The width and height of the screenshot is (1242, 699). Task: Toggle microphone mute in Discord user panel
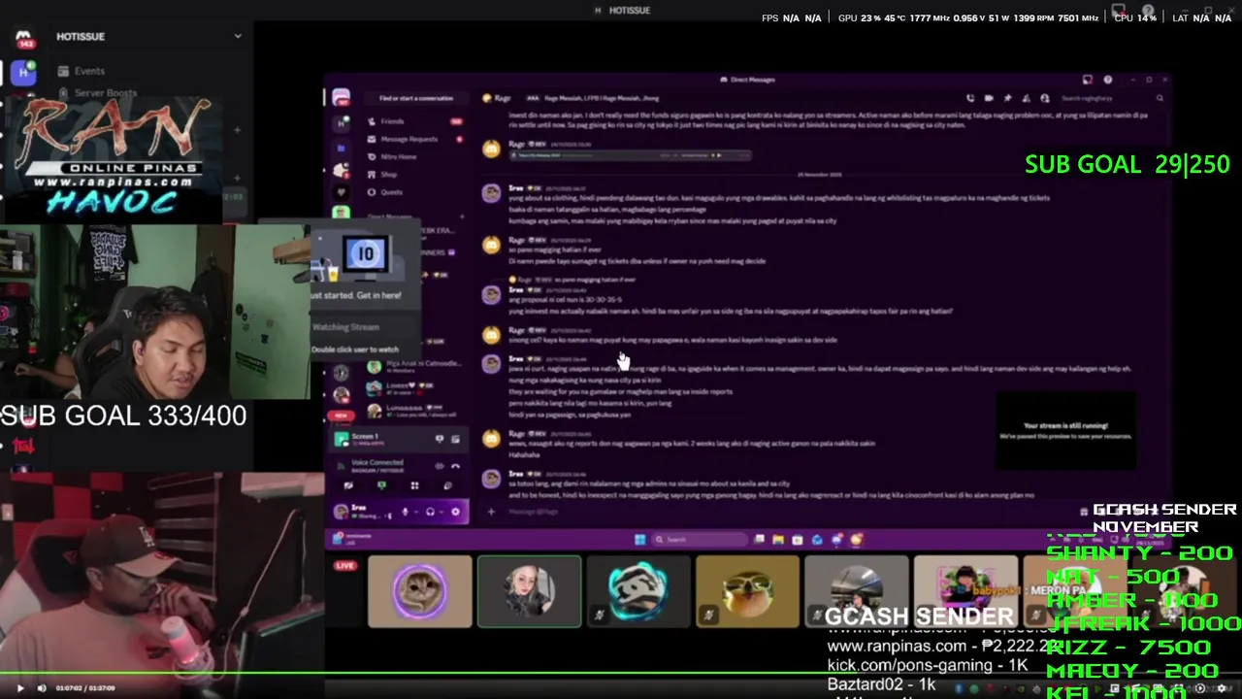pyautogui.click(x=406, y=512)
